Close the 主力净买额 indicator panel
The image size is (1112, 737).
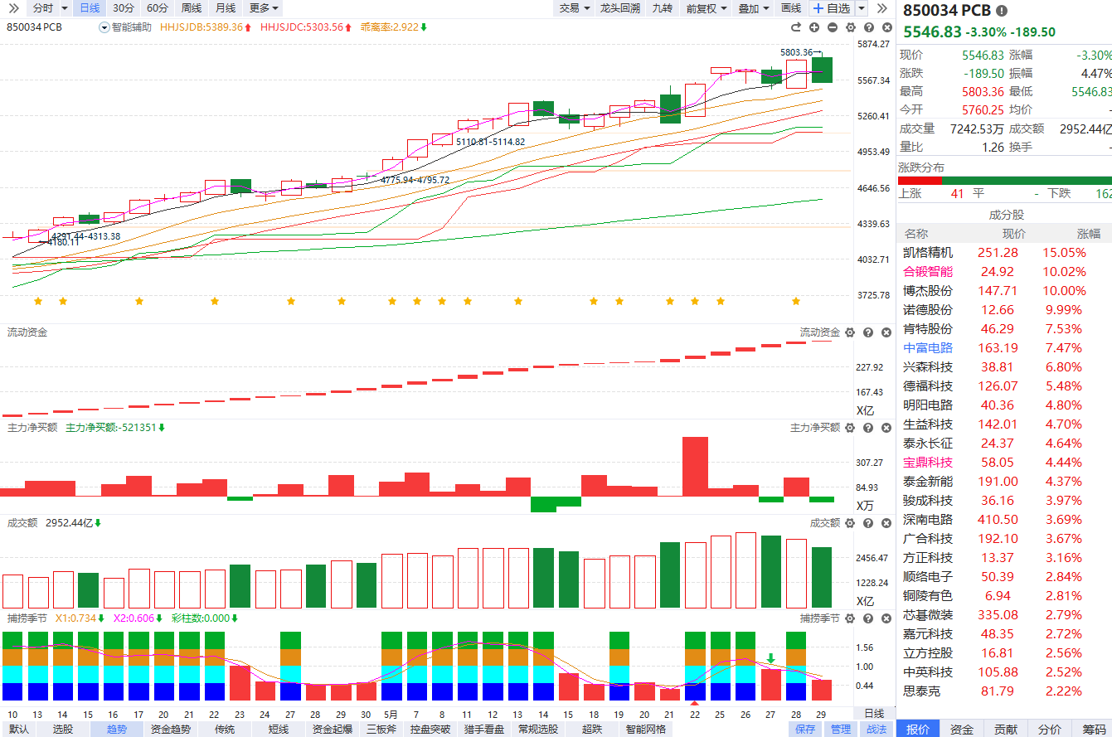pos(886,428)
